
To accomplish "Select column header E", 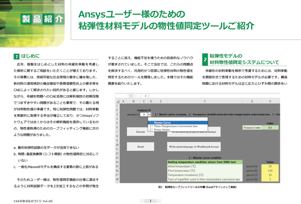I will [x=161, y=101].
